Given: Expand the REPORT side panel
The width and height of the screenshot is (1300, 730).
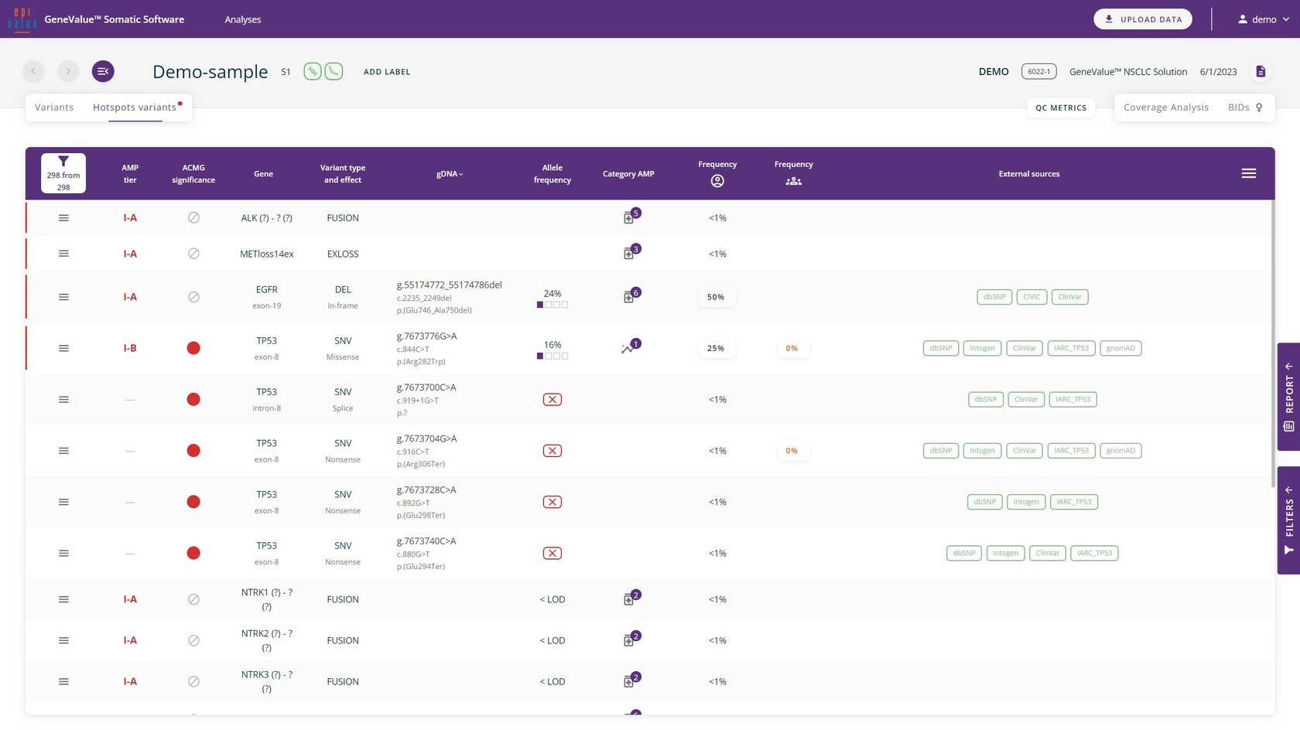Looking at the screenshot, I should [1288, 397].
